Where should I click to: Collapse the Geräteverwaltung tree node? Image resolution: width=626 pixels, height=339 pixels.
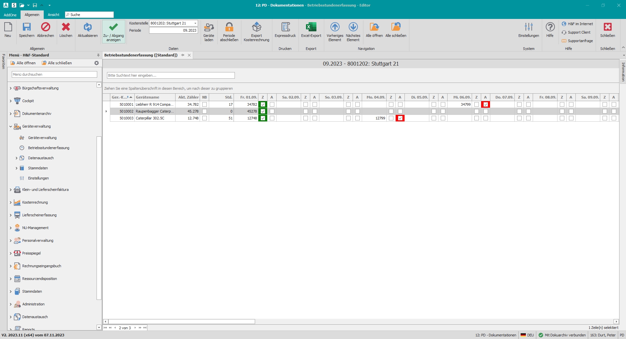[10, 127]
